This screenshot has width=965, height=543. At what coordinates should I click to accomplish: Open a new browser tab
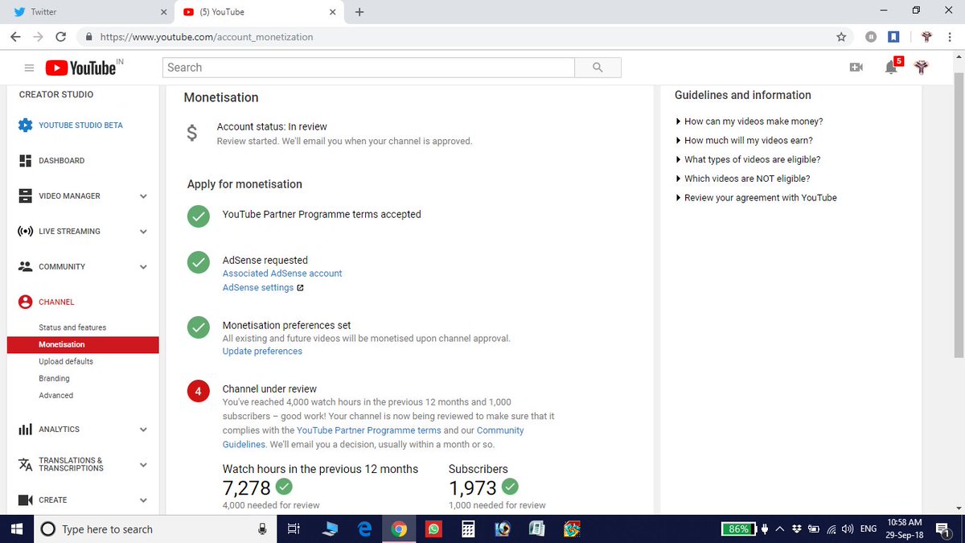[359, 12]
